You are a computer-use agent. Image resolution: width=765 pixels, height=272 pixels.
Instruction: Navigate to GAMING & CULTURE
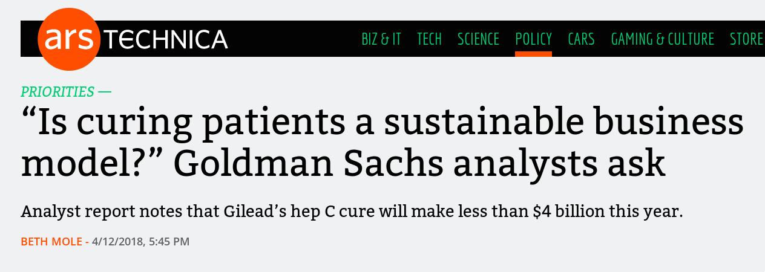click(663, 39)
